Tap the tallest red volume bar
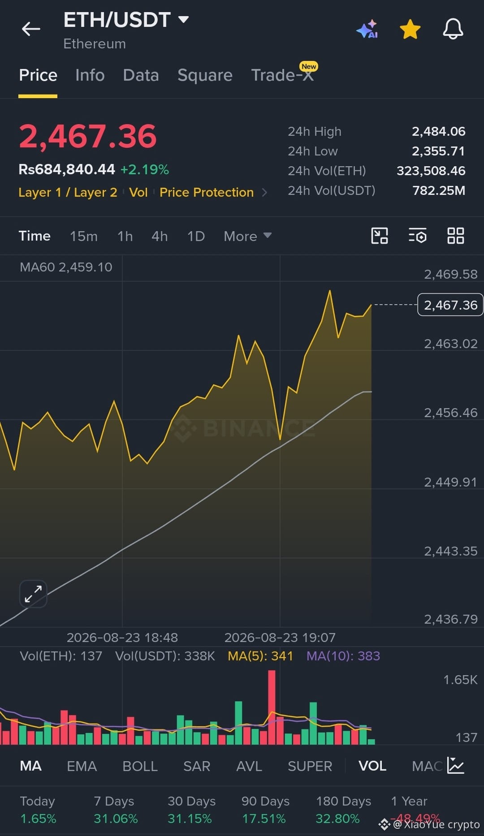Viewport: 484px width, 836px height. [272, 707]
